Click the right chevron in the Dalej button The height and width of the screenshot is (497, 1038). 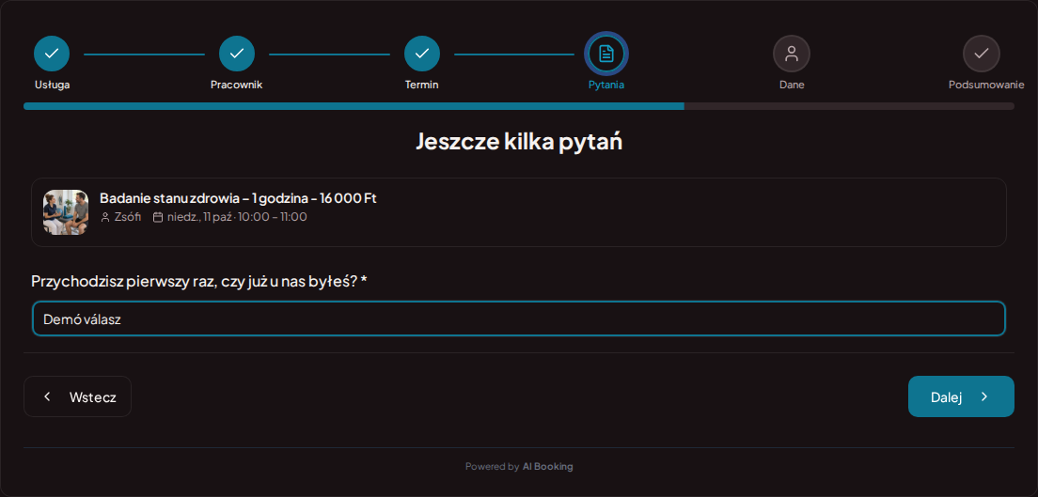click(984, 396)
